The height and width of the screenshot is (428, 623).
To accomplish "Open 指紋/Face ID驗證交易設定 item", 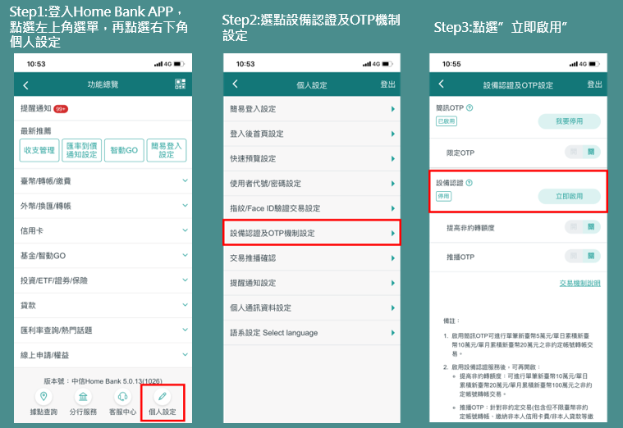I will 312,208.
